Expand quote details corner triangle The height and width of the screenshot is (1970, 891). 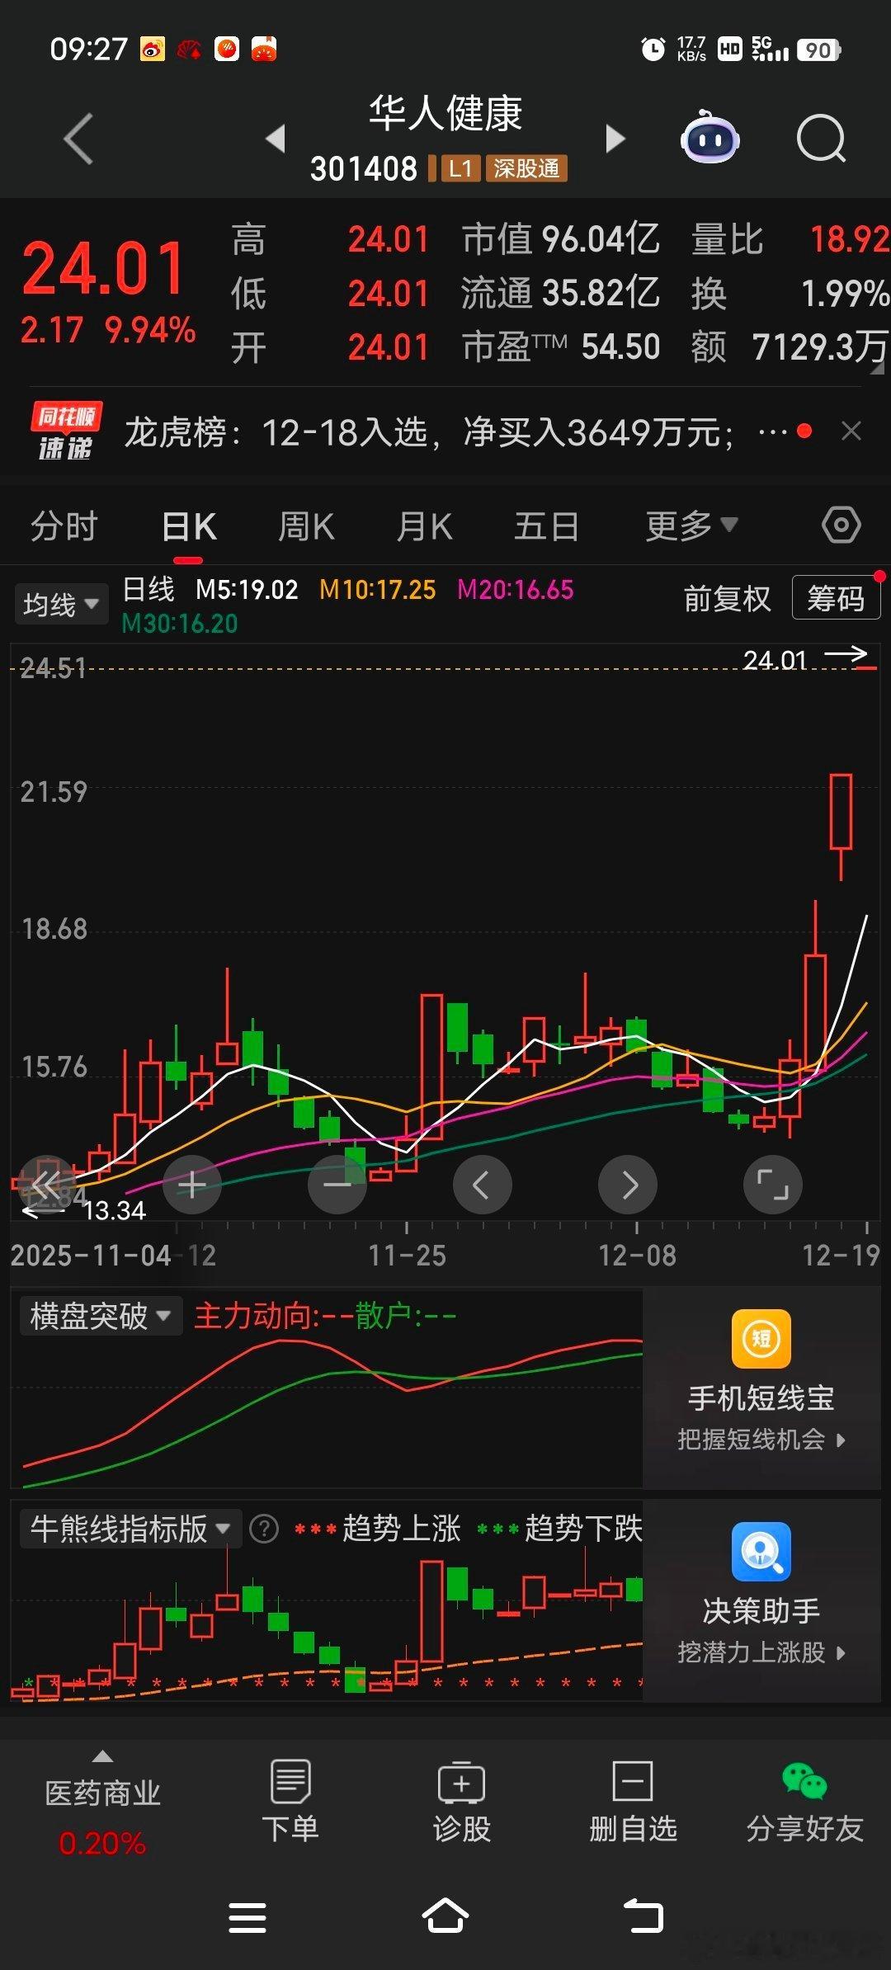click(x=876, y=368)
